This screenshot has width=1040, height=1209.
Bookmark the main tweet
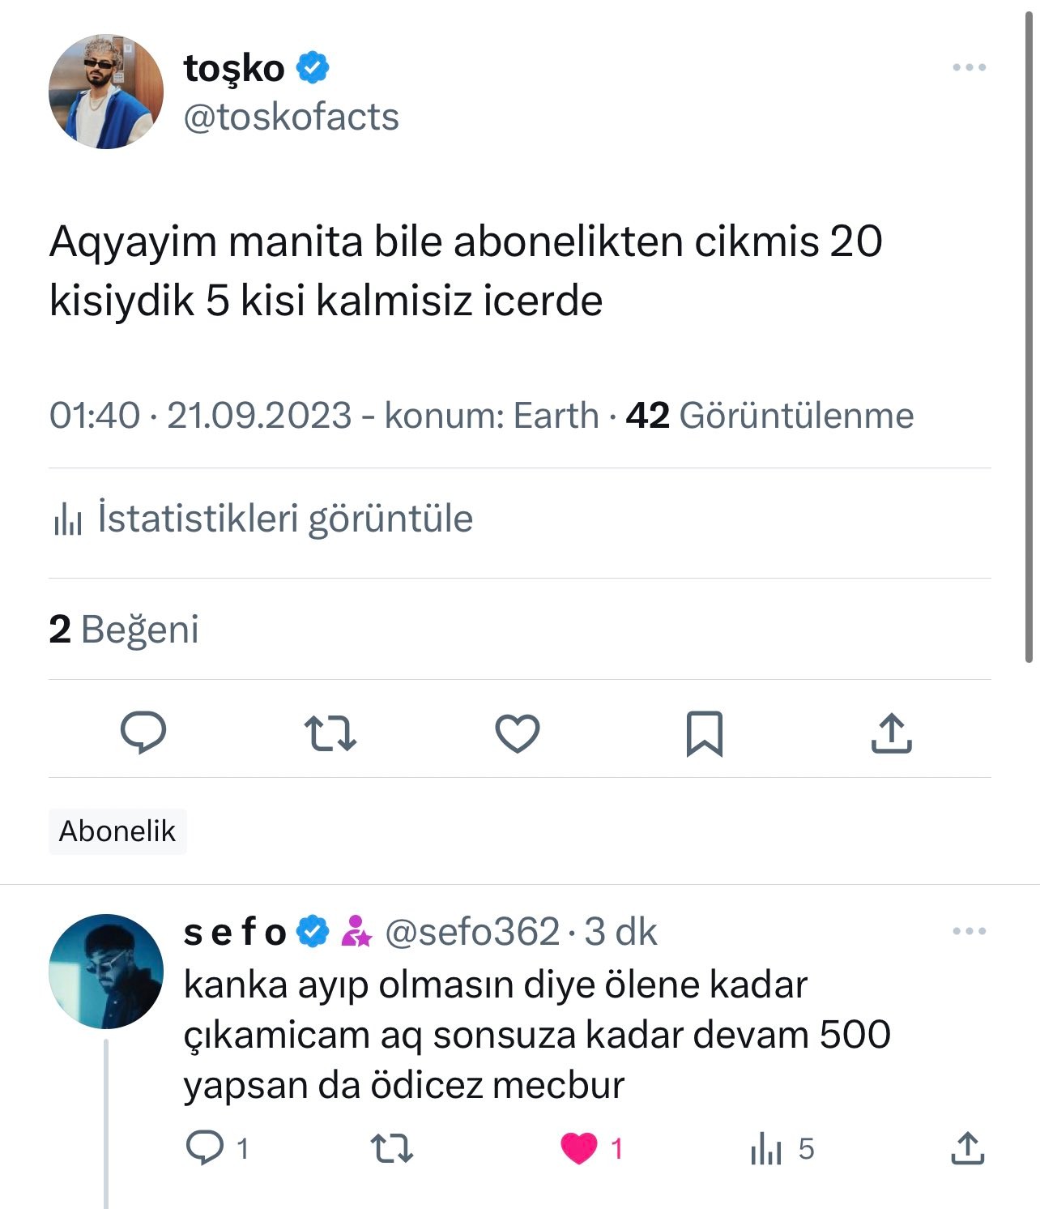[x=704, y=733]
